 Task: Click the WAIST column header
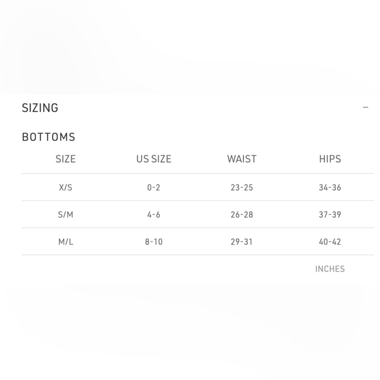242,159
